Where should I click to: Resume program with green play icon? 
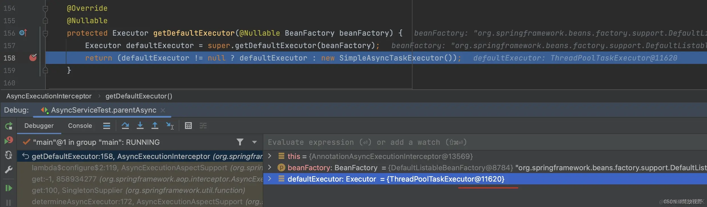[x=9, y=188]
